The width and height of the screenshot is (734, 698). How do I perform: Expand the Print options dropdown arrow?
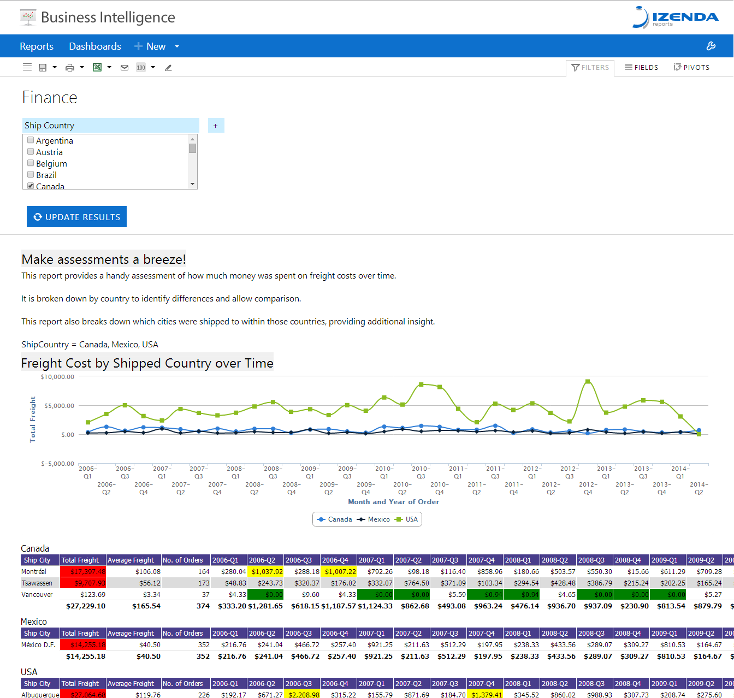[82, 67]
